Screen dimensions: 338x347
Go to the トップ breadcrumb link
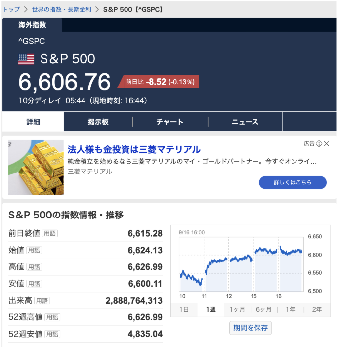12,9
